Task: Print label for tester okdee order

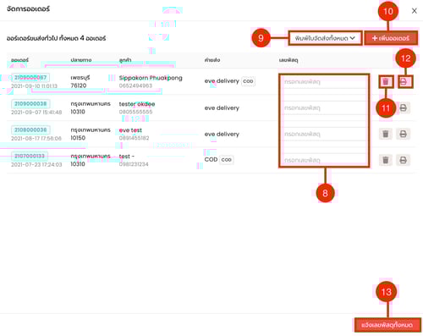Action: (404, 107)
